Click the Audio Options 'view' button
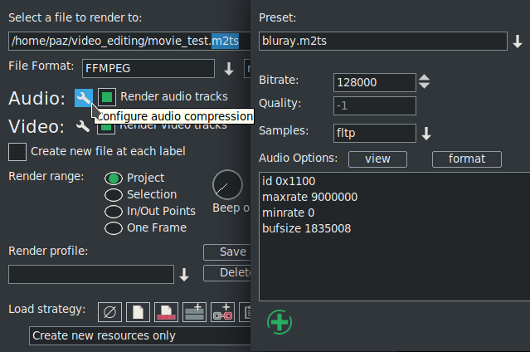This screenshot has height=352, width=530. point(377,159)
